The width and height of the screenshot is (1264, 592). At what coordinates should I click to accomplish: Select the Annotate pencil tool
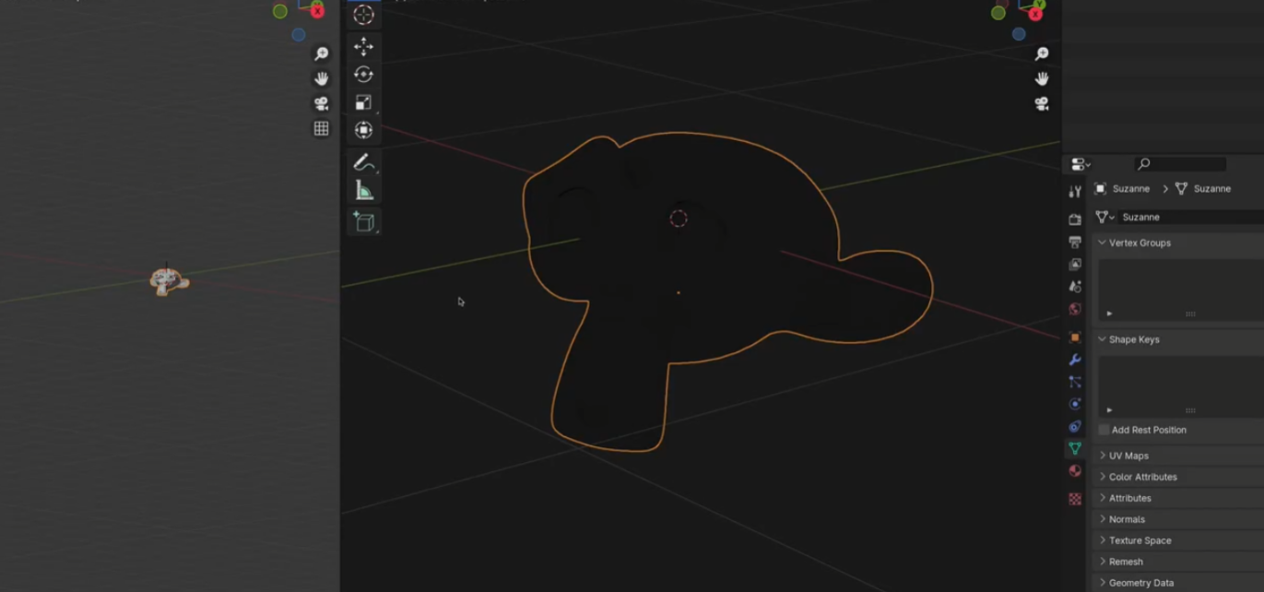363,163
